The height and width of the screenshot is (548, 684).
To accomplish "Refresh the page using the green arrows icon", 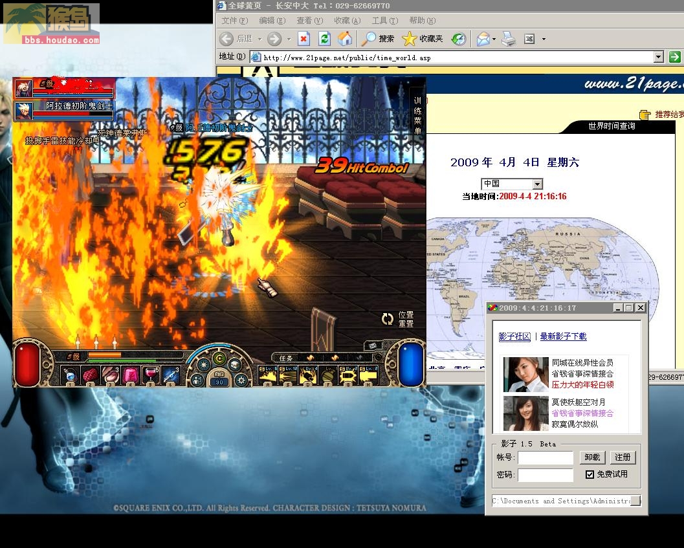I will [324, 39].
